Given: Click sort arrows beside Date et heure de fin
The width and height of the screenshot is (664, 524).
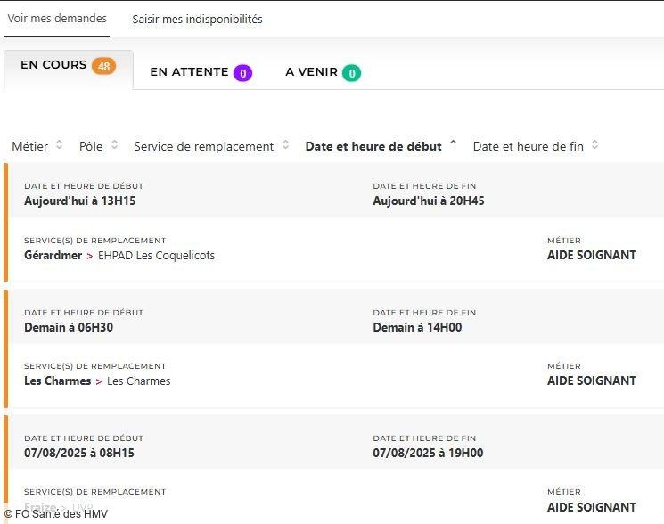Looking at the screenshot, I should (594, 145).
